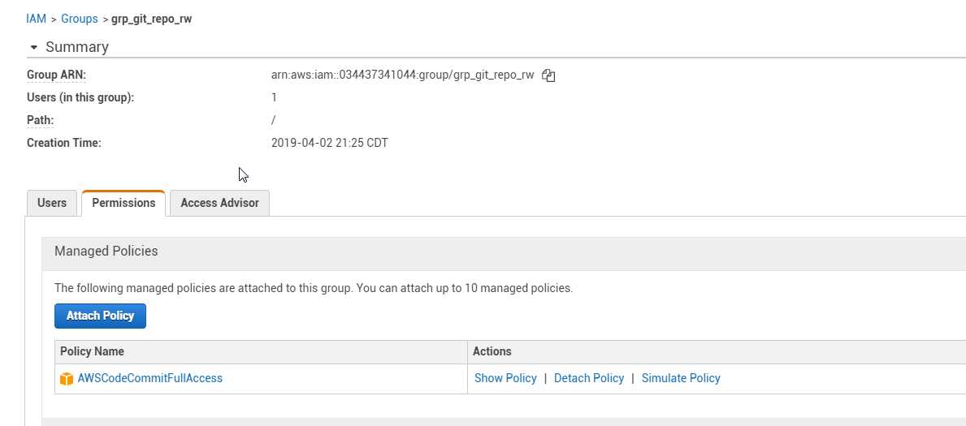Click Show Policy for AWSCodeCommitFullAccess

tap(505, 378)
